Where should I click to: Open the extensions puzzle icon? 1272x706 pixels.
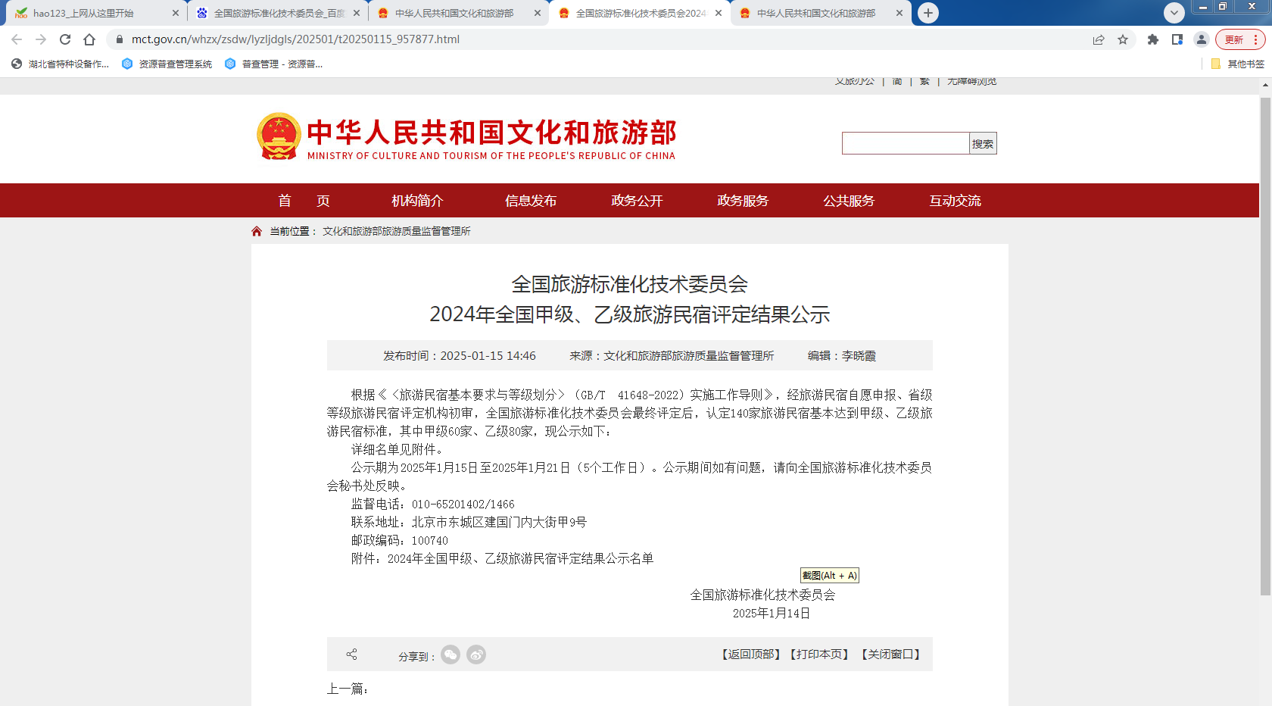point(1152,39)
